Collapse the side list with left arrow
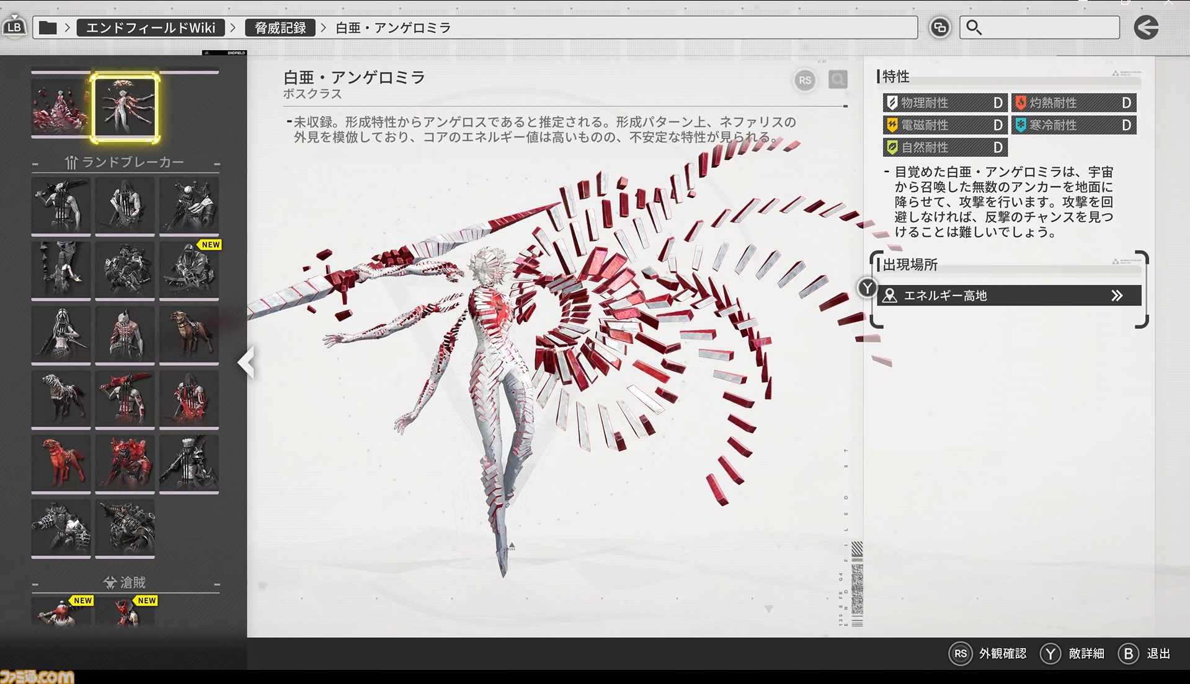Viewport: 1190px width, 684px height. click(247, 363)
